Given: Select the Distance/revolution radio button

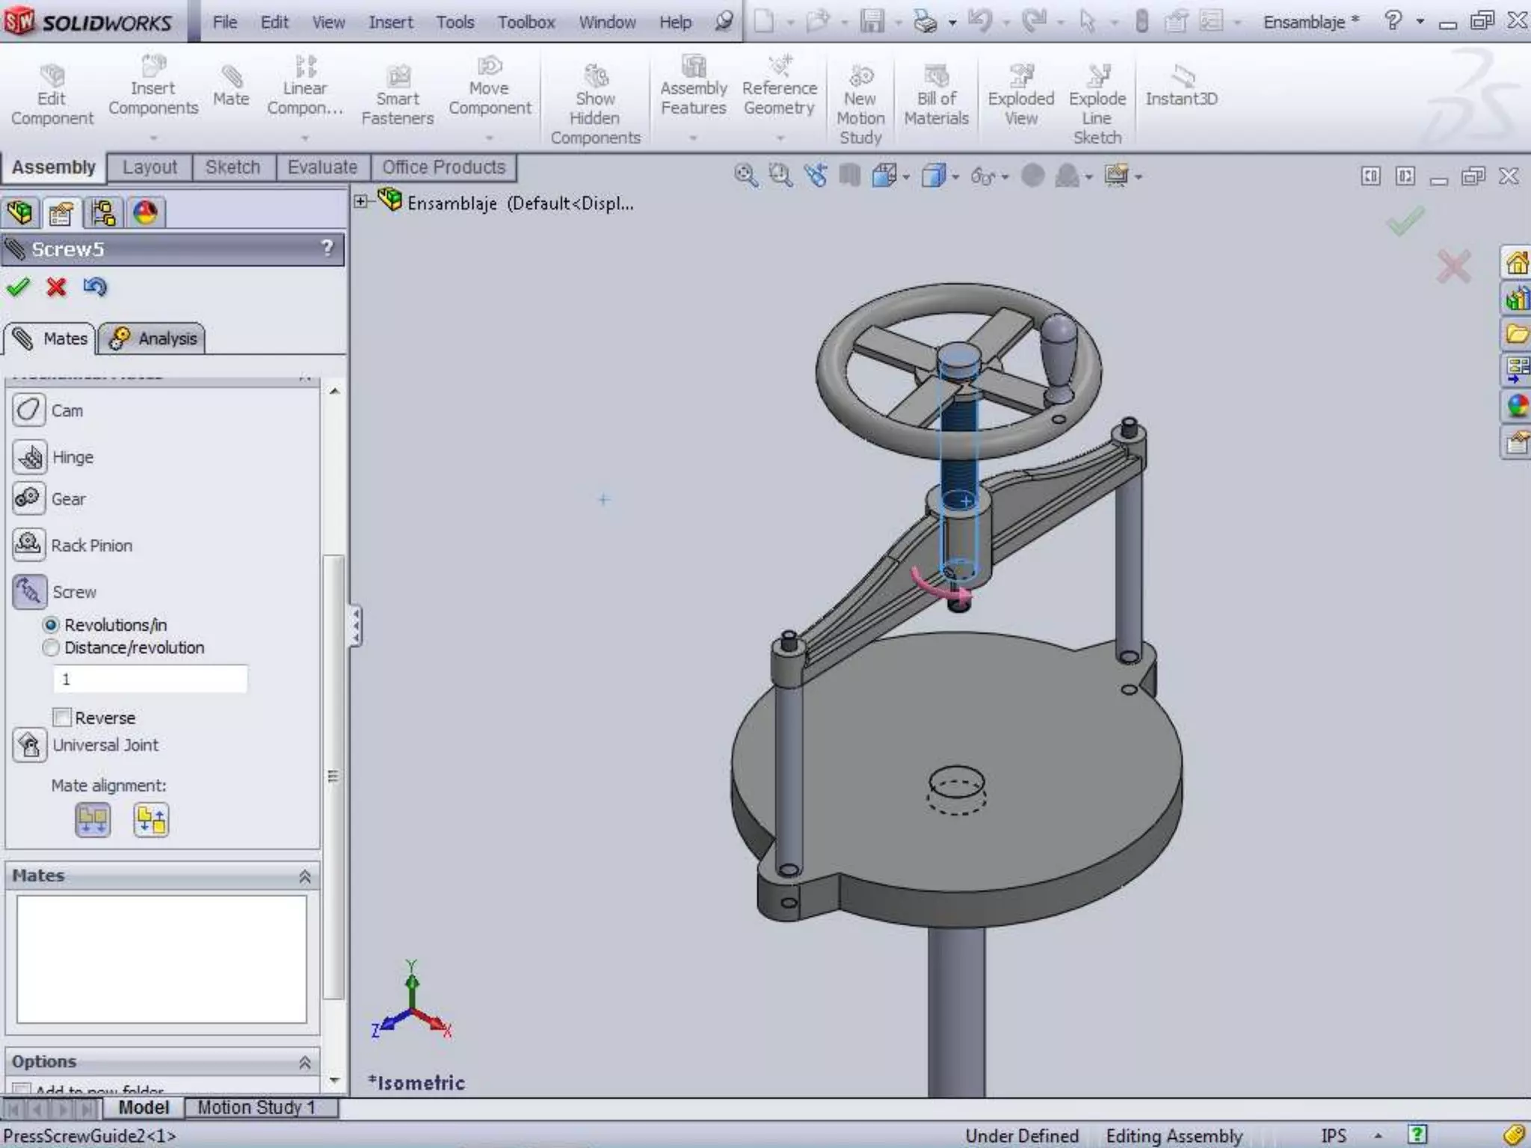Looking at the screenshot, I should pyautogui.click(x=51, y=648).
